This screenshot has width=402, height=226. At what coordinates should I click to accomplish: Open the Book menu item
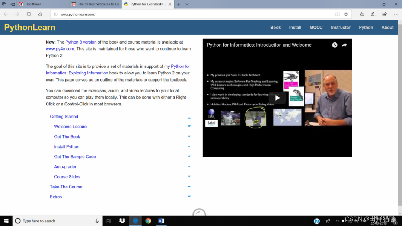pos(275,28)
